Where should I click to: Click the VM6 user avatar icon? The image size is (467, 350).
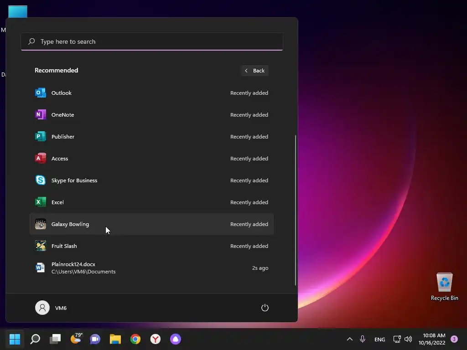42,308
